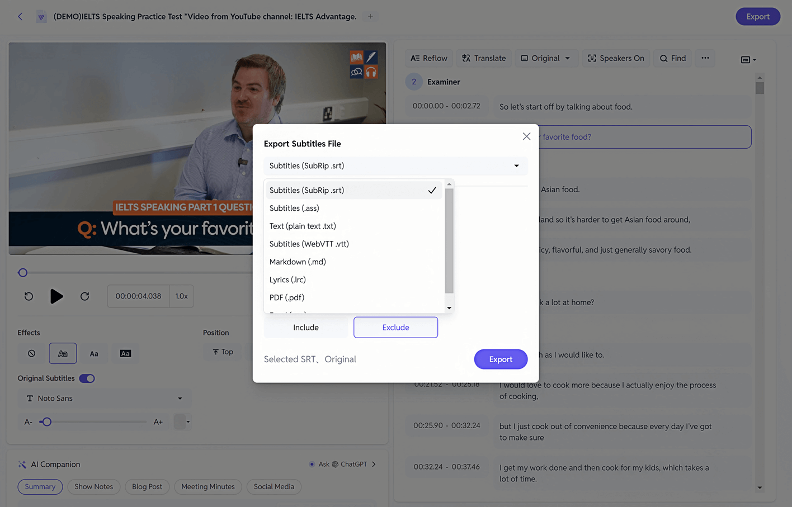This screenshot has height=507, width=792.
Task: Open the Noto Sans font dropdown
Action: coord(105,399)
